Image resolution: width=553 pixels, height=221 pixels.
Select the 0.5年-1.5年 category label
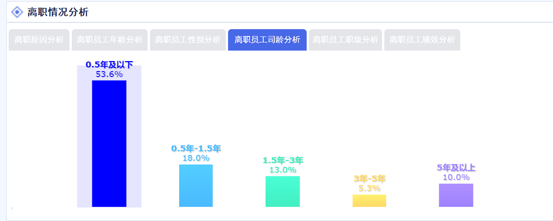click(x=196, y=149)
